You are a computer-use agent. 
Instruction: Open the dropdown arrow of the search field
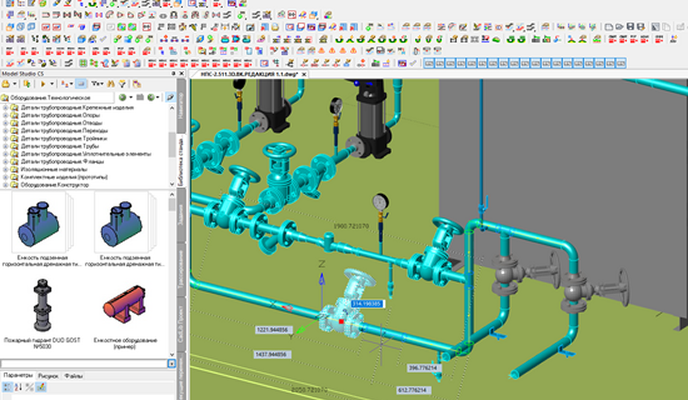[171, 364]
